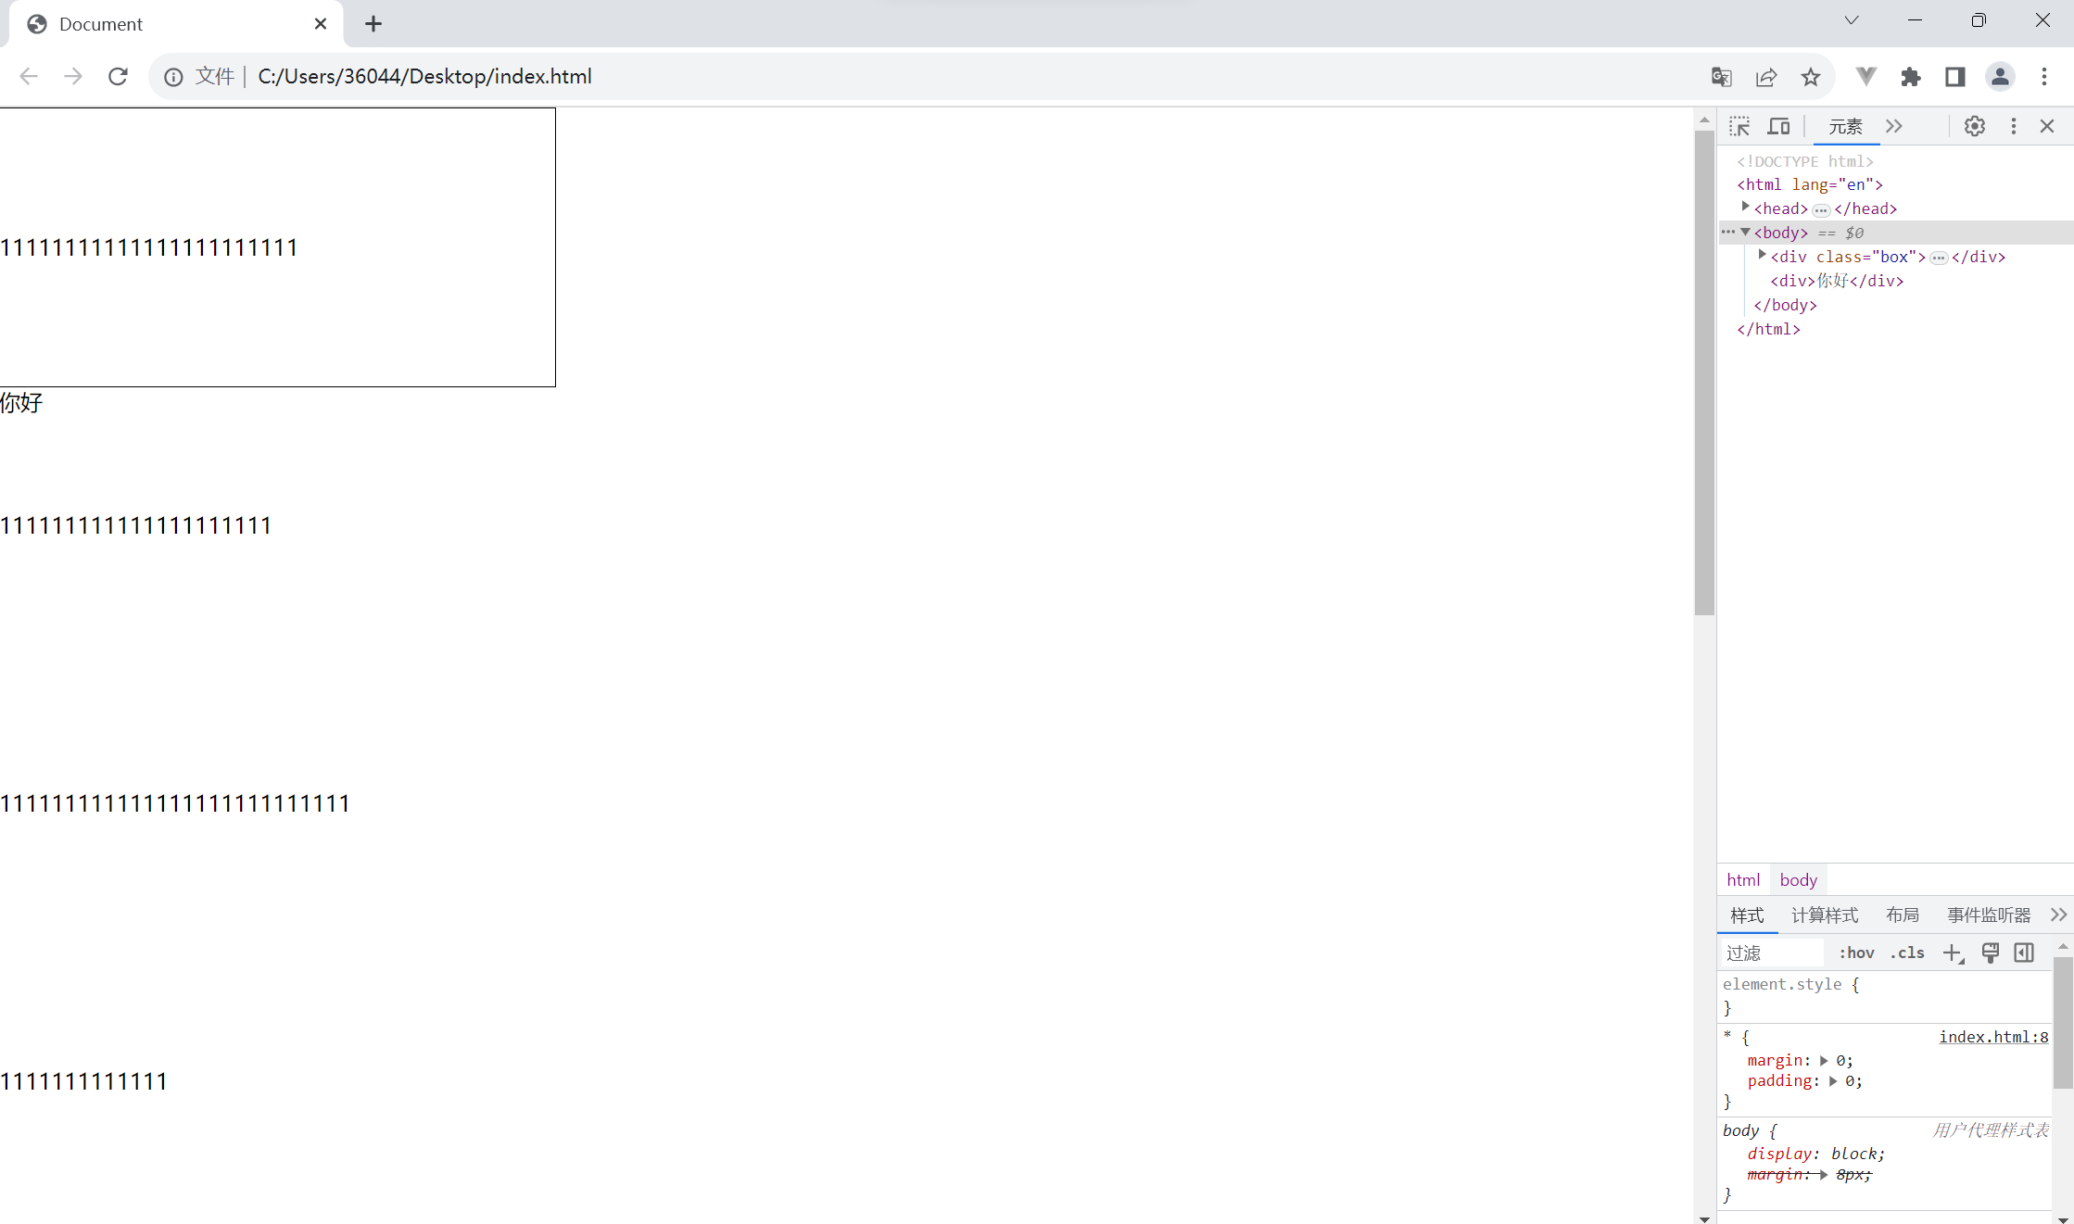Image resolution: width=2074 pixels, height=1224 pixels.
Task: Open the tab search dropdown arrow
Action: pos(1852,20)
